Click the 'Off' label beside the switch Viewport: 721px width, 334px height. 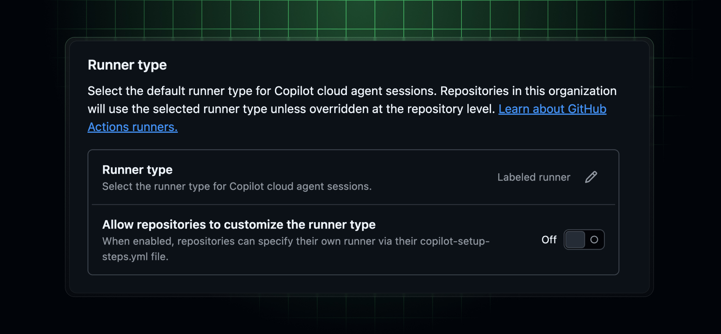[x=549, y=240]
